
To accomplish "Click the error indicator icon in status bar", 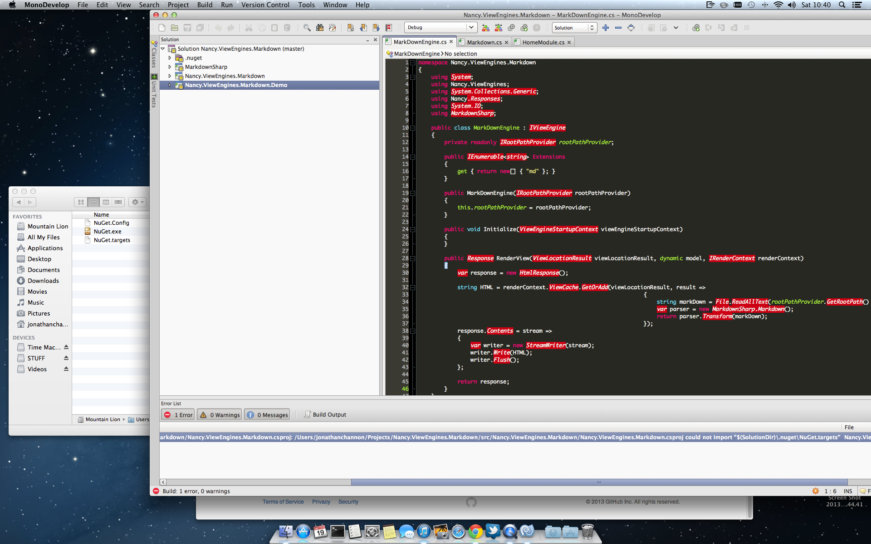I will click(156, 491).
